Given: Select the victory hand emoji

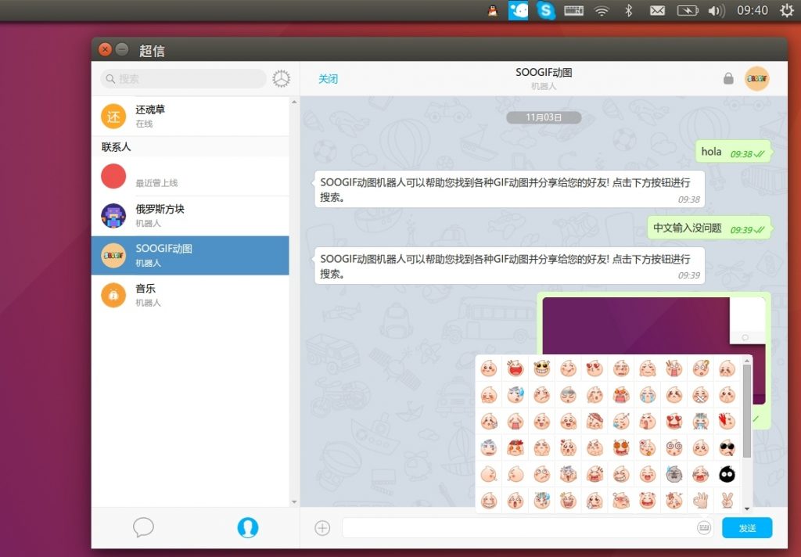Looking at the screenshot, I should pos(727,500).
